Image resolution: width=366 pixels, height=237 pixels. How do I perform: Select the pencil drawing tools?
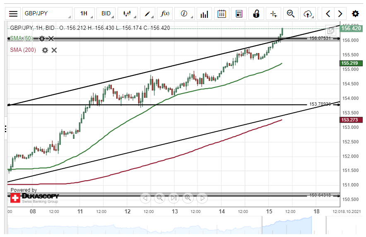(x=147, y=14)
